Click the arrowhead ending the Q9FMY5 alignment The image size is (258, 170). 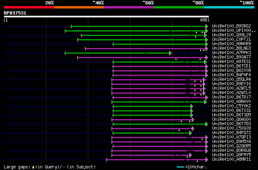click(191, 155)
